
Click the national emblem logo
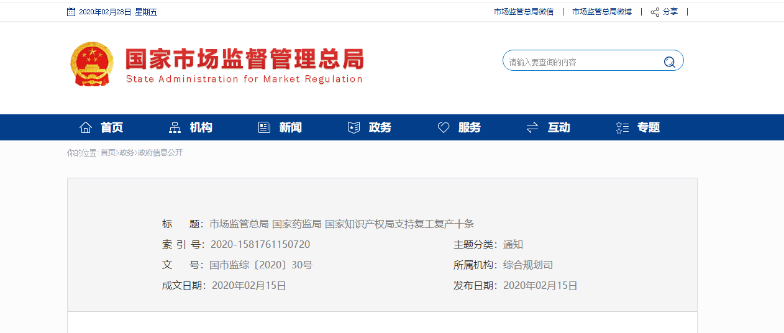tap(92, 64)
